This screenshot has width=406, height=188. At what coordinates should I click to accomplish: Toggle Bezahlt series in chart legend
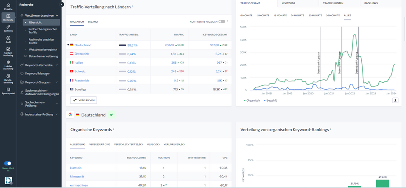270,101
